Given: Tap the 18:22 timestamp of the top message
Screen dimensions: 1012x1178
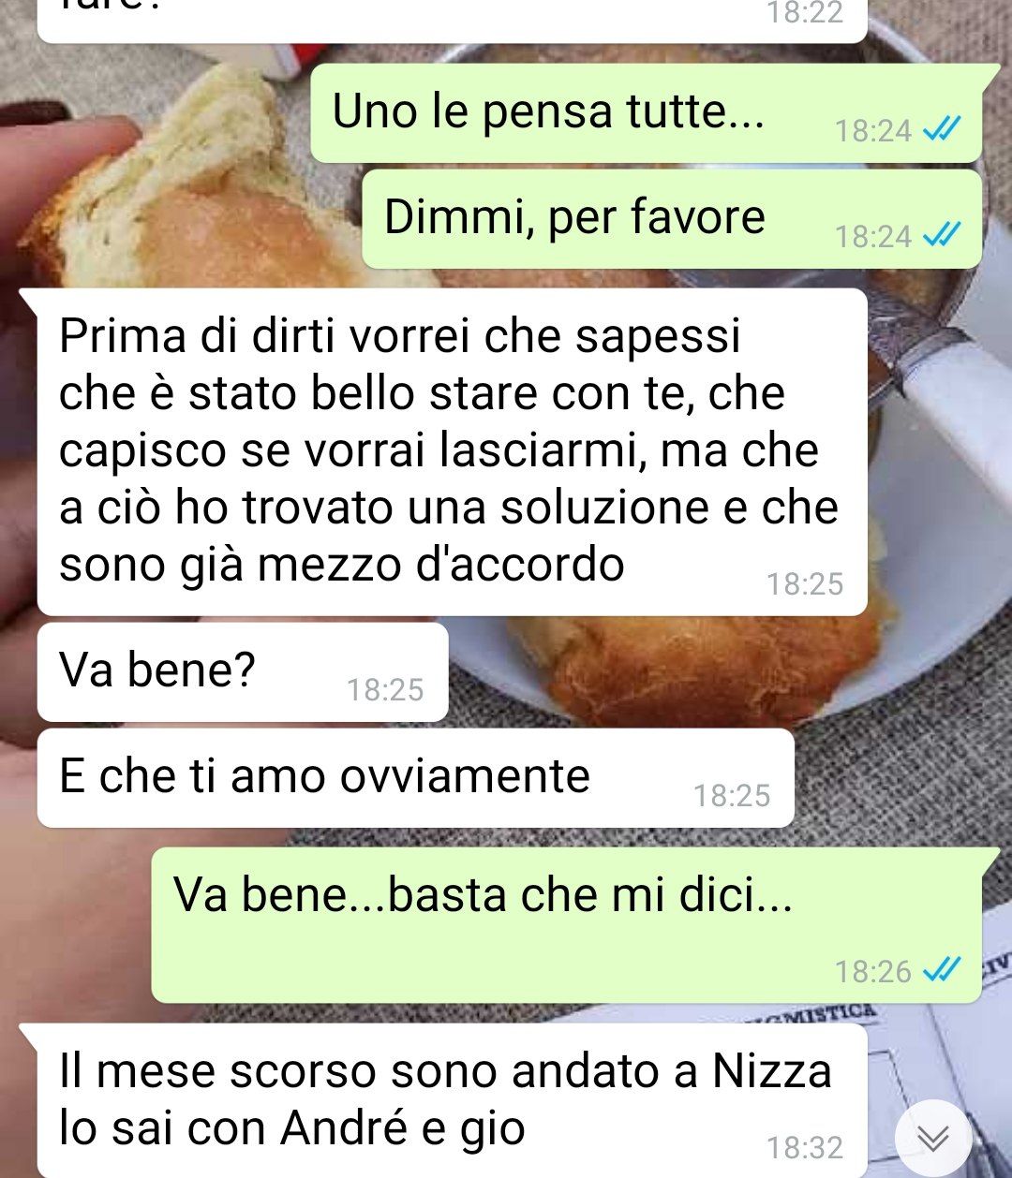Looking at the screenshot, I should pyautogui.click(x=805, y=13).
